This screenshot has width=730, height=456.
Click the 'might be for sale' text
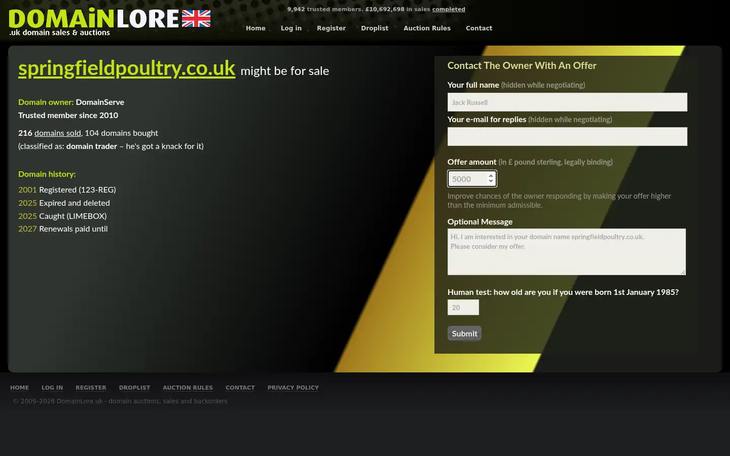284,71
